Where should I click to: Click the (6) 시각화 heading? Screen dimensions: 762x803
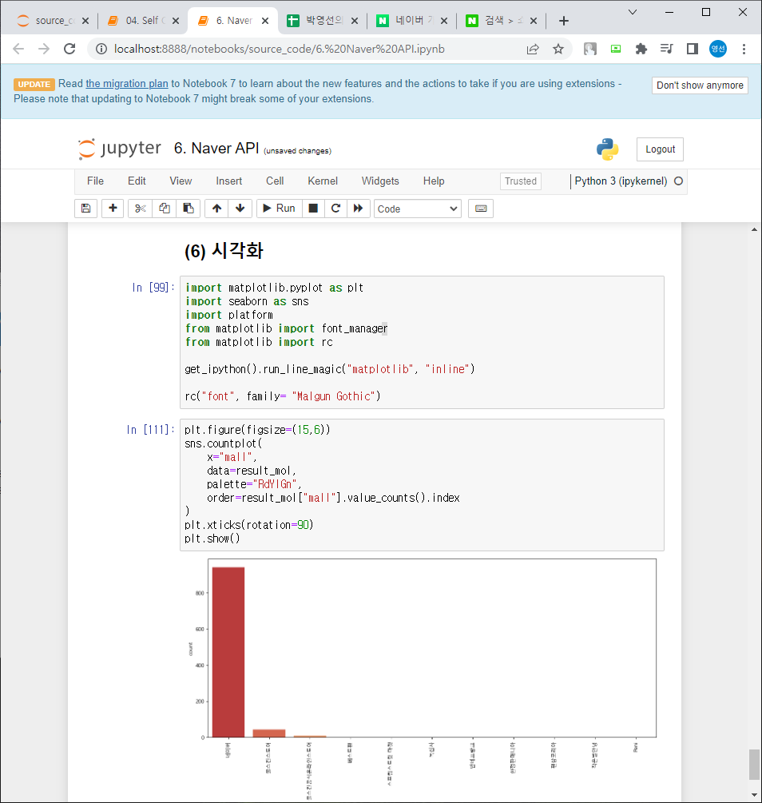pyautogui.click(x=224, y=251)
